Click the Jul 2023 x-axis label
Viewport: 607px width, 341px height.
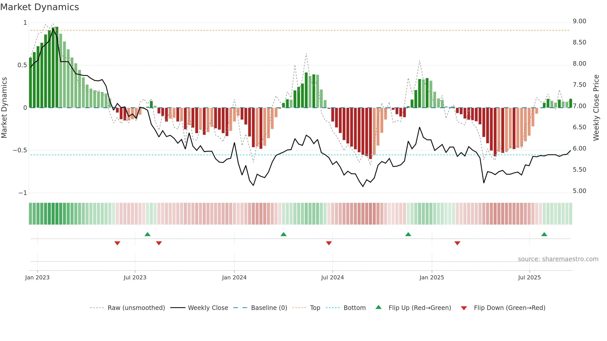(135, 277)
